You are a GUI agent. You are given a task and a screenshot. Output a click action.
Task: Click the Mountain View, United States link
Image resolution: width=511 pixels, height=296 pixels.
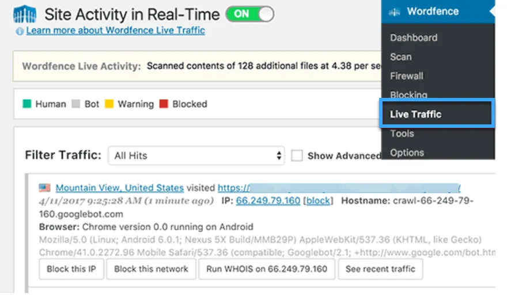tap(120, 188)
